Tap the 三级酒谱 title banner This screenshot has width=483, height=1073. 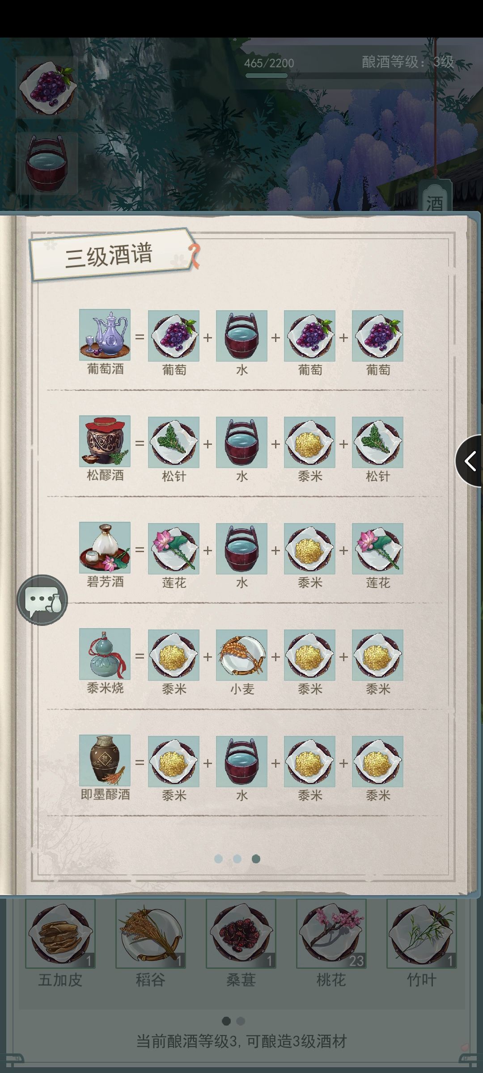tap(110, 254)
